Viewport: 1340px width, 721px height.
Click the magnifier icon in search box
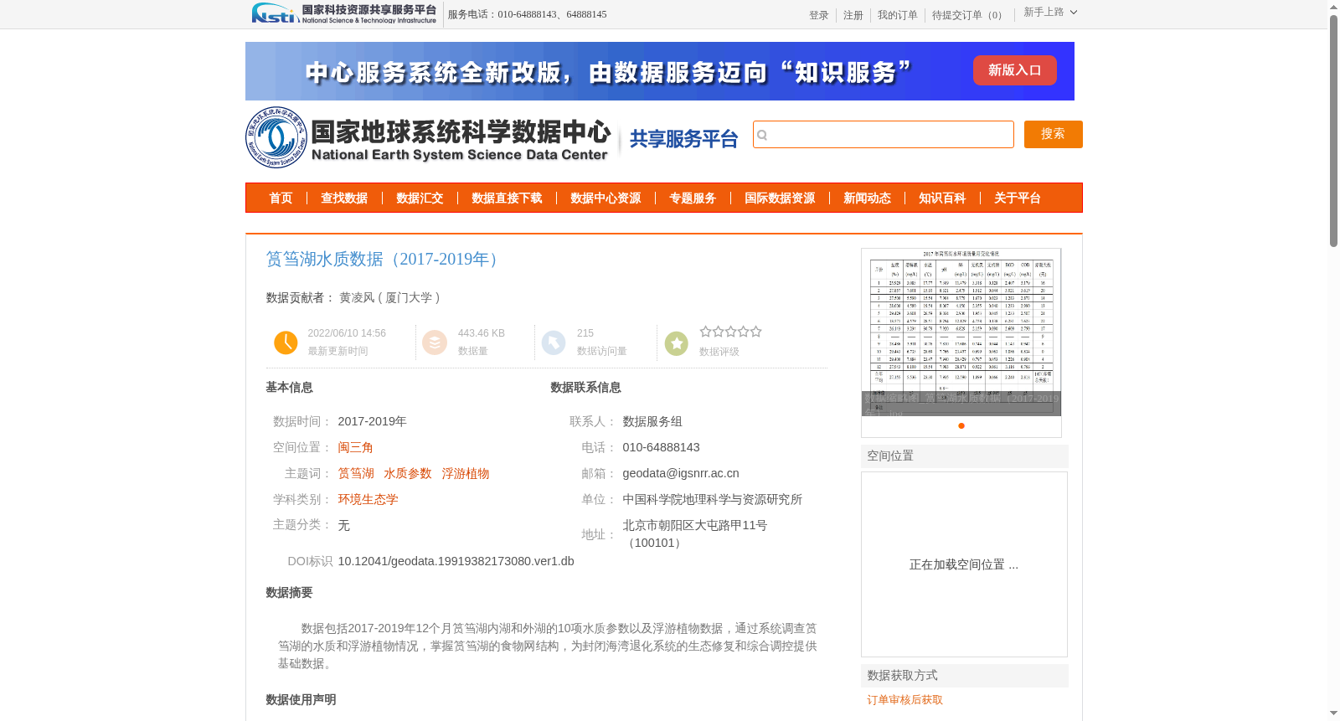762,135
